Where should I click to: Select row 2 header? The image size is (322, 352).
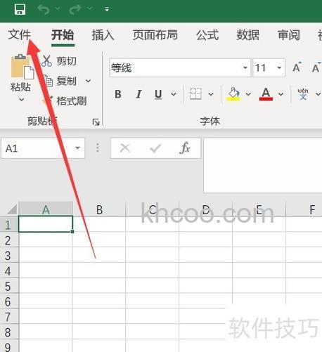click(x=9, y=240)
